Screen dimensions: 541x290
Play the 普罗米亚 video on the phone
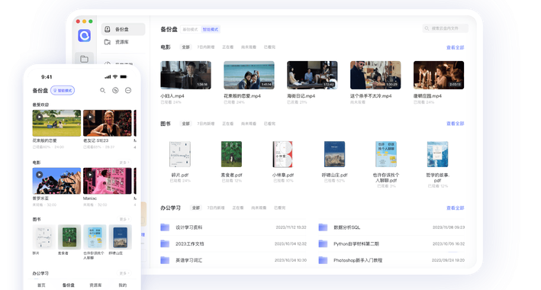(56, 181)
